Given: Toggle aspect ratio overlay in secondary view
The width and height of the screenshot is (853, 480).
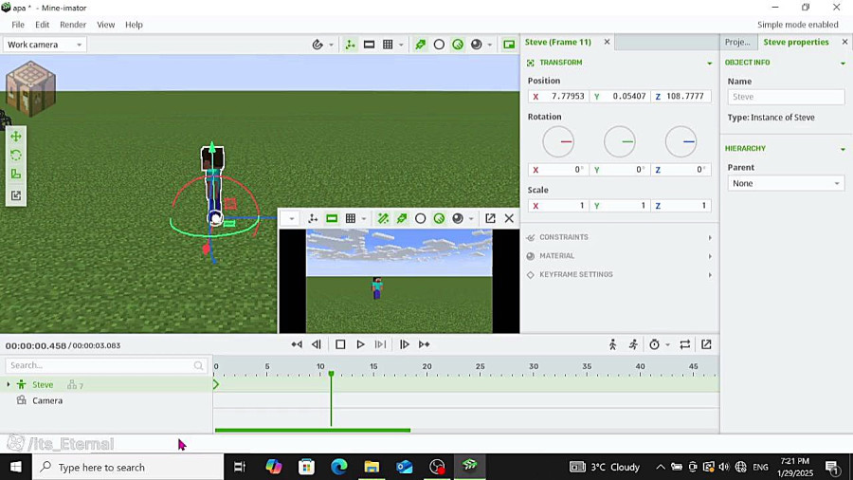Looking at the screenshot, I should 332,219.
